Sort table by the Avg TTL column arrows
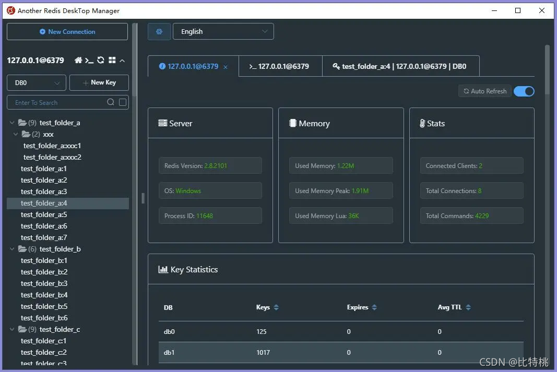557x372 pixels. (468, 307)
